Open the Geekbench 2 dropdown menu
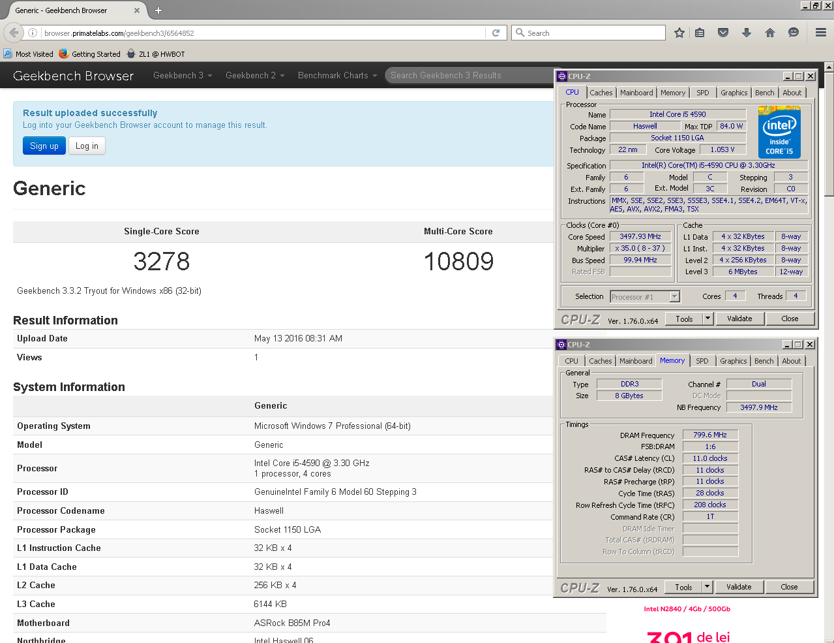 (x=255, y=76)
